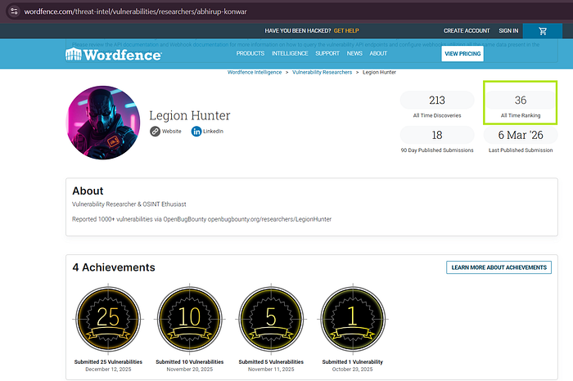Click 'HAVE YOU BEEN HACKED?' text
The width and height of the screenshot is (573, 381).
click(298, 30)
